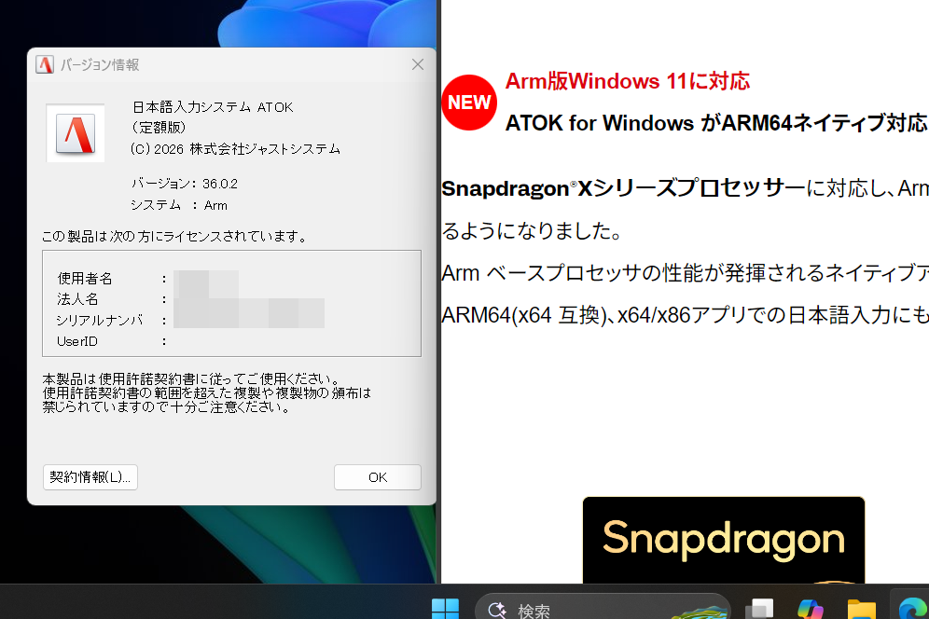The width and height of the screenshot is (929, 619).
Task: Launch Copilot from the taskbar
Action: click(x=810, y=609)
